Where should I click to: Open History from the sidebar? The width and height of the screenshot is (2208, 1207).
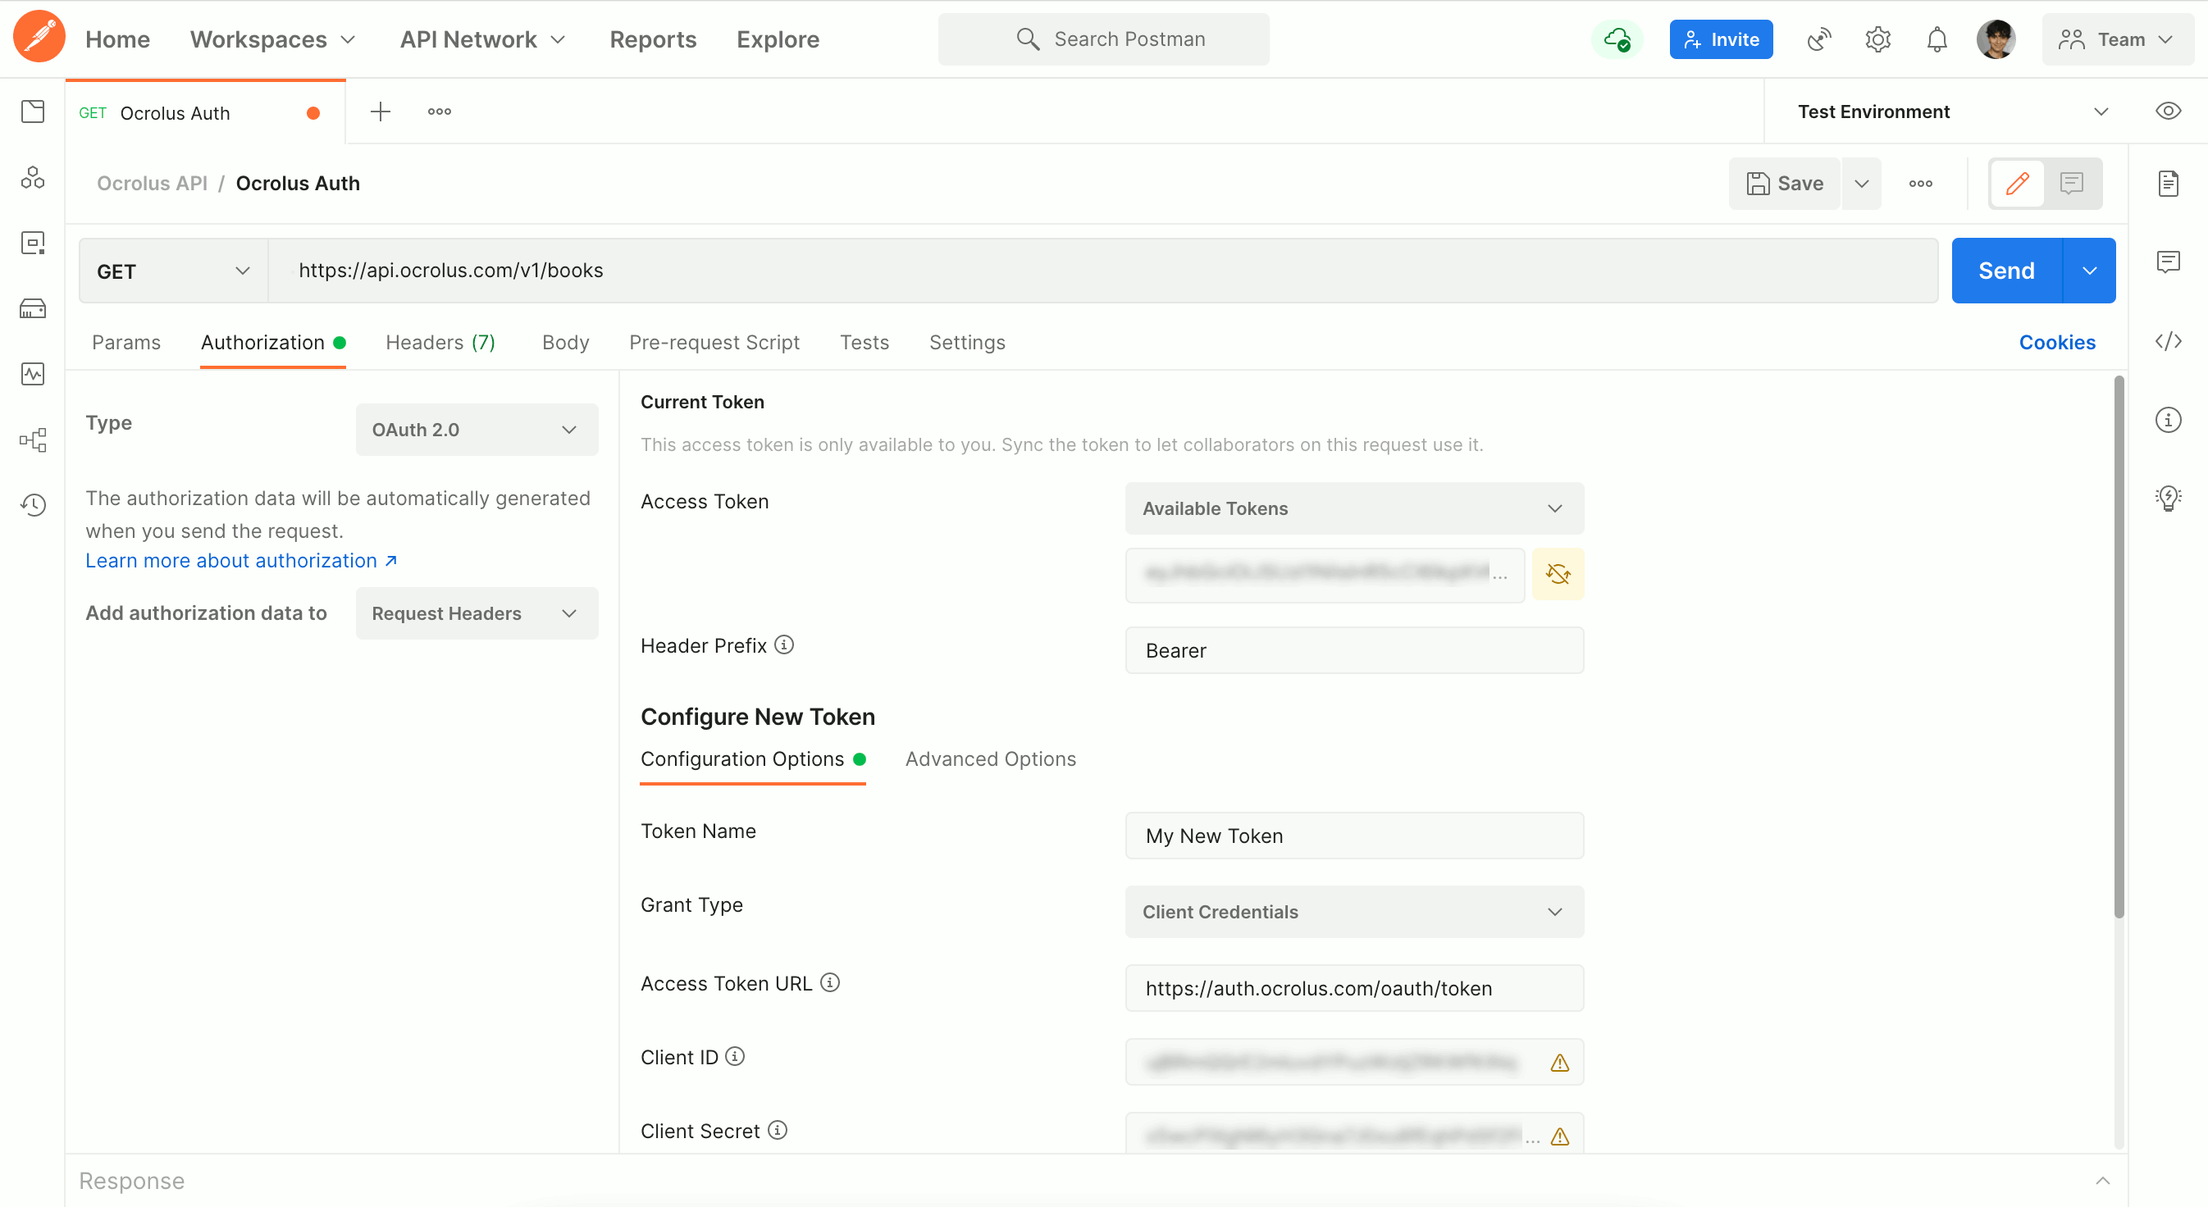click(33, 505)
